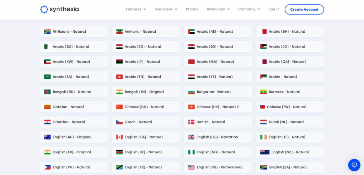The image size is (364, 175).
Task: Choose Chinese (HK) - Natural 2 voice
Action: coord(218,107)
